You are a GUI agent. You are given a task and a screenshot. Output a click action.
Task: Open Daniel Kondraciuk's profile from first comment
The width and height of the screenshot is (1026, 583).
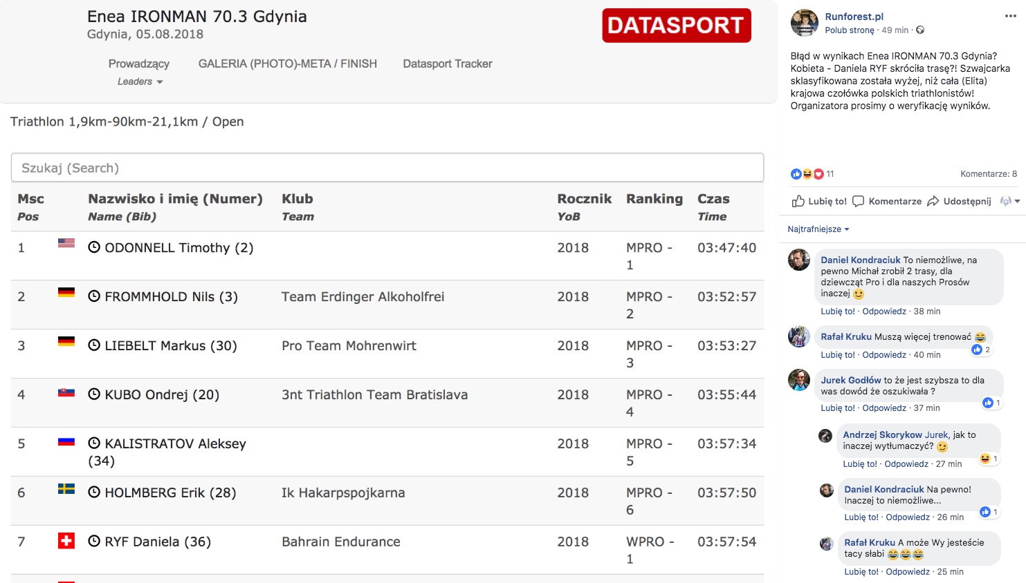click(x=860, y=260)
